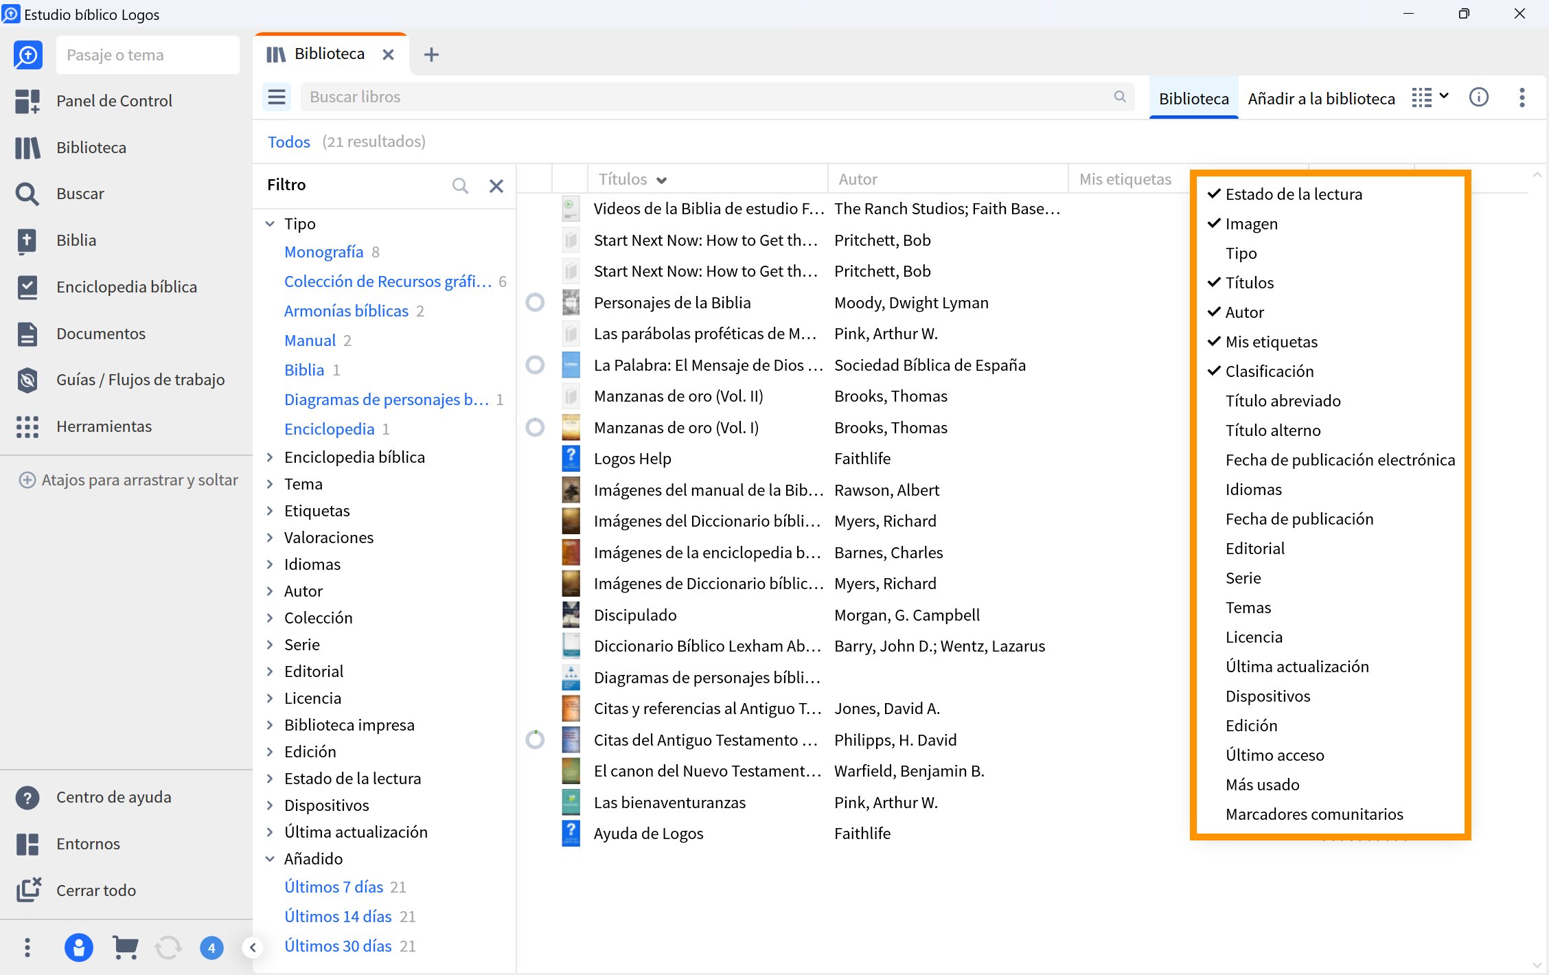This screenshot has width=1549, height=975.
Task: Close the Filtro panel
Action: coord(496,185)
